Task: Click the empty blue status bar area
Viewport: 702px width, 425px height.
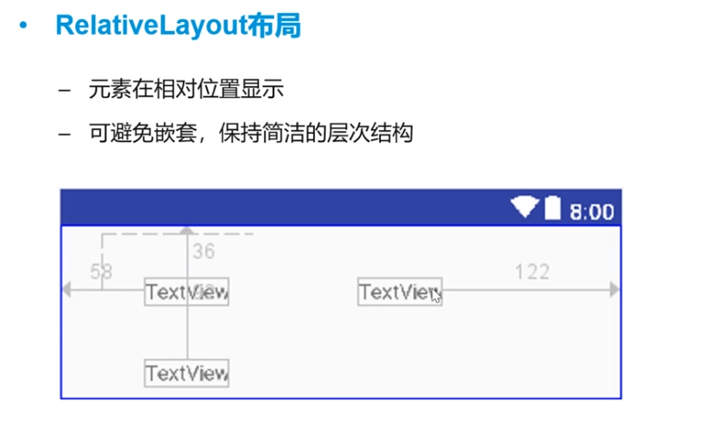Action: (x=275, y=208)
